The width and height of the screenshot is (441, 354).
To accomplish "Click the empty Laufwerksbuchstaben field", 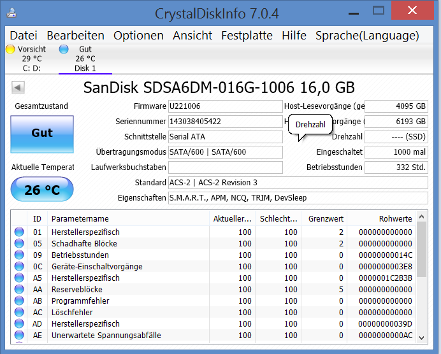I will [x=226, y=167].
